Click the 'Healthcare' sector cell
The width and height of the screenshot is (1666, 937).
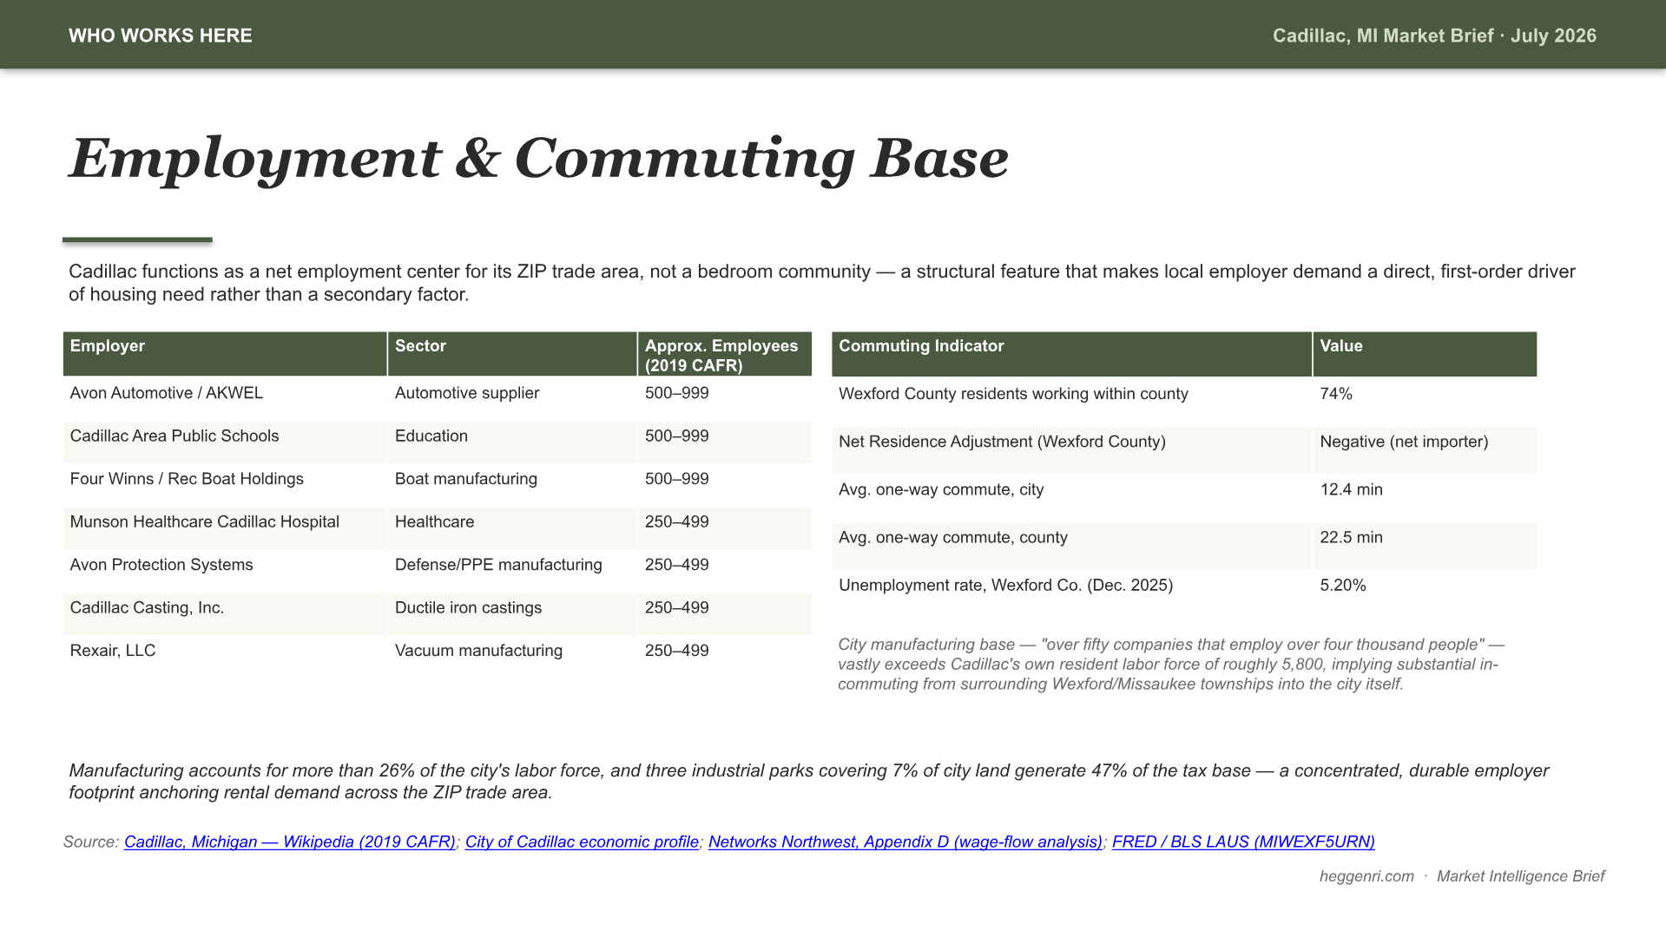tap(512, 527)
